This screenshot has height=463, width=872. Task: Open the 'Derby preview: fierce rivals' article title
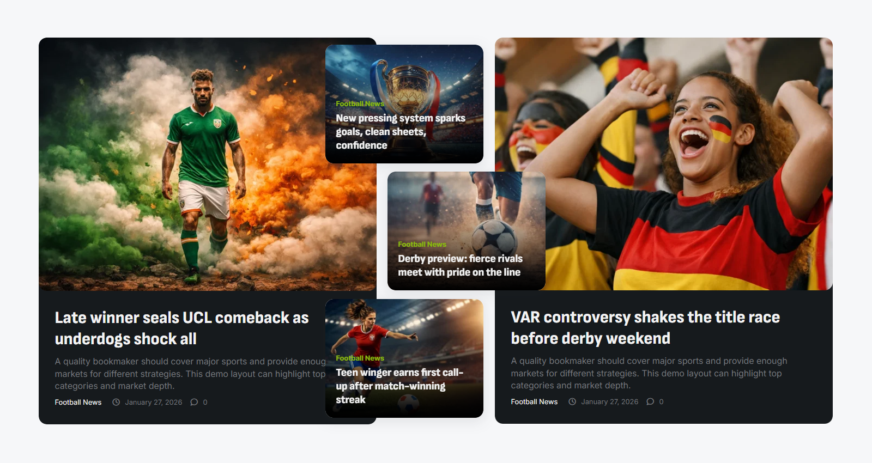(x=460, y=265)
